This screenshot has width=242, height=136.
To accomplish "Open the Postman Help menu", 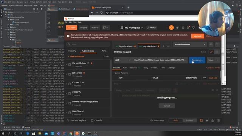I will coord(80,22).
